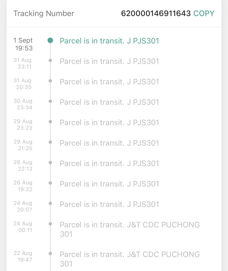Click the 30 Aug 23:34 timeline dot
The height and width of the screenshot is (271, 228).
50,101
